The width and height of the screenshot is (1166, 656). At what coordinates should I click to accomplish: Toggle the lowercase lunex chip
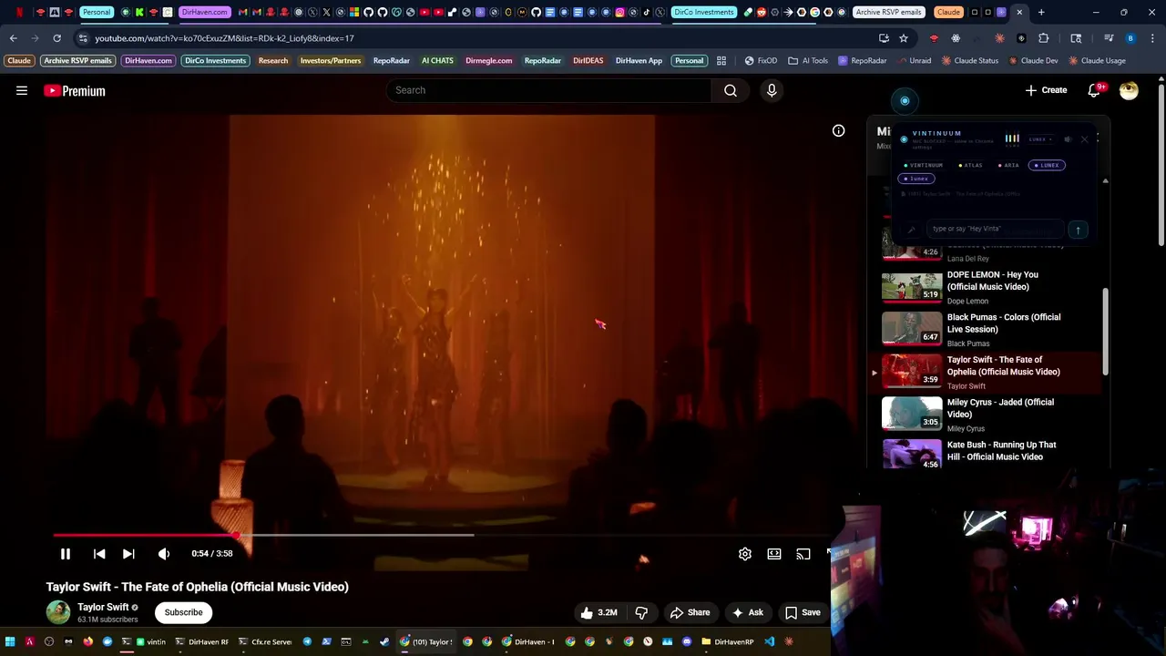coord(915,179)
